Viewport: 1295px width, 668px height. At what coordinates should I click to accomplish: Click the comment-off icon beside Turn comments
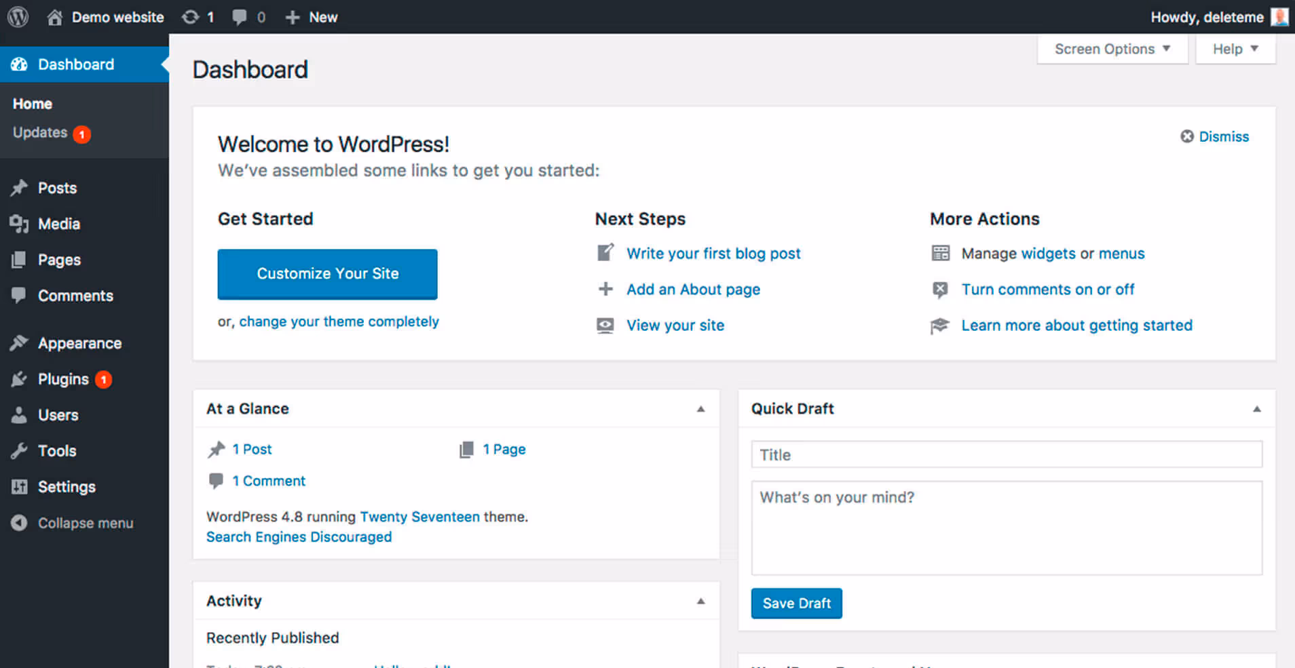(941, 290)
